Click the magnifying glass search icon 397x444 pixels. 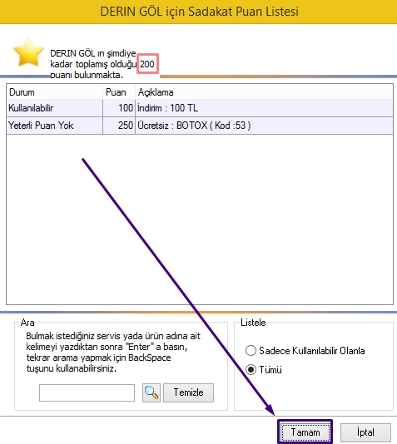tap(151, 392)
